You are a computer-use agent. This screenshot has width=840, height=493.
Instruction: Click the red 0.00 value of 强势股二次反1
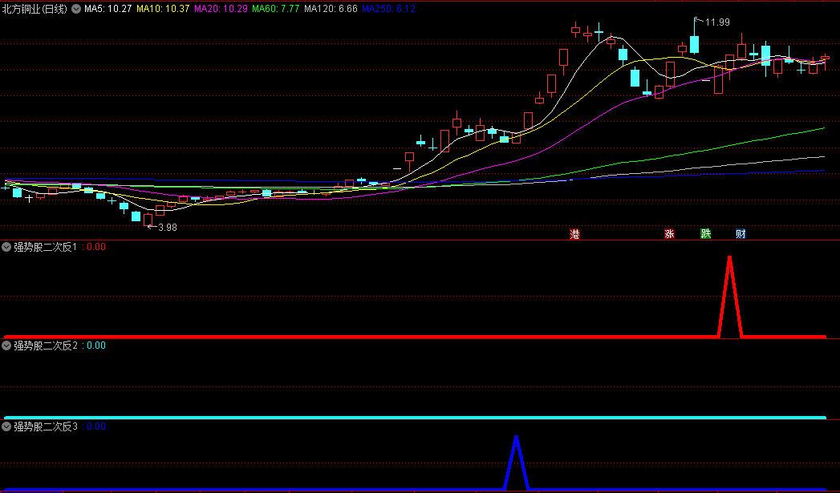(x=96, y=247)
